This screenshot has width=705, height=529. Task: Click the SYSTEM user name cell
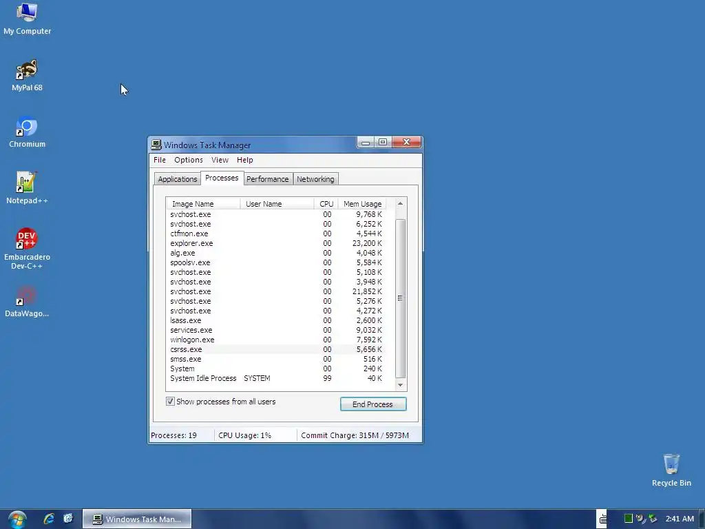point(257,378)
